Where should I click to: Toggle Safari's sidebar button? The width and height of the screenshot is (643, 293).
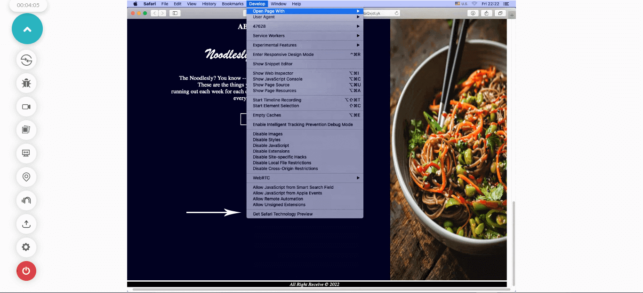pos(175,13)
